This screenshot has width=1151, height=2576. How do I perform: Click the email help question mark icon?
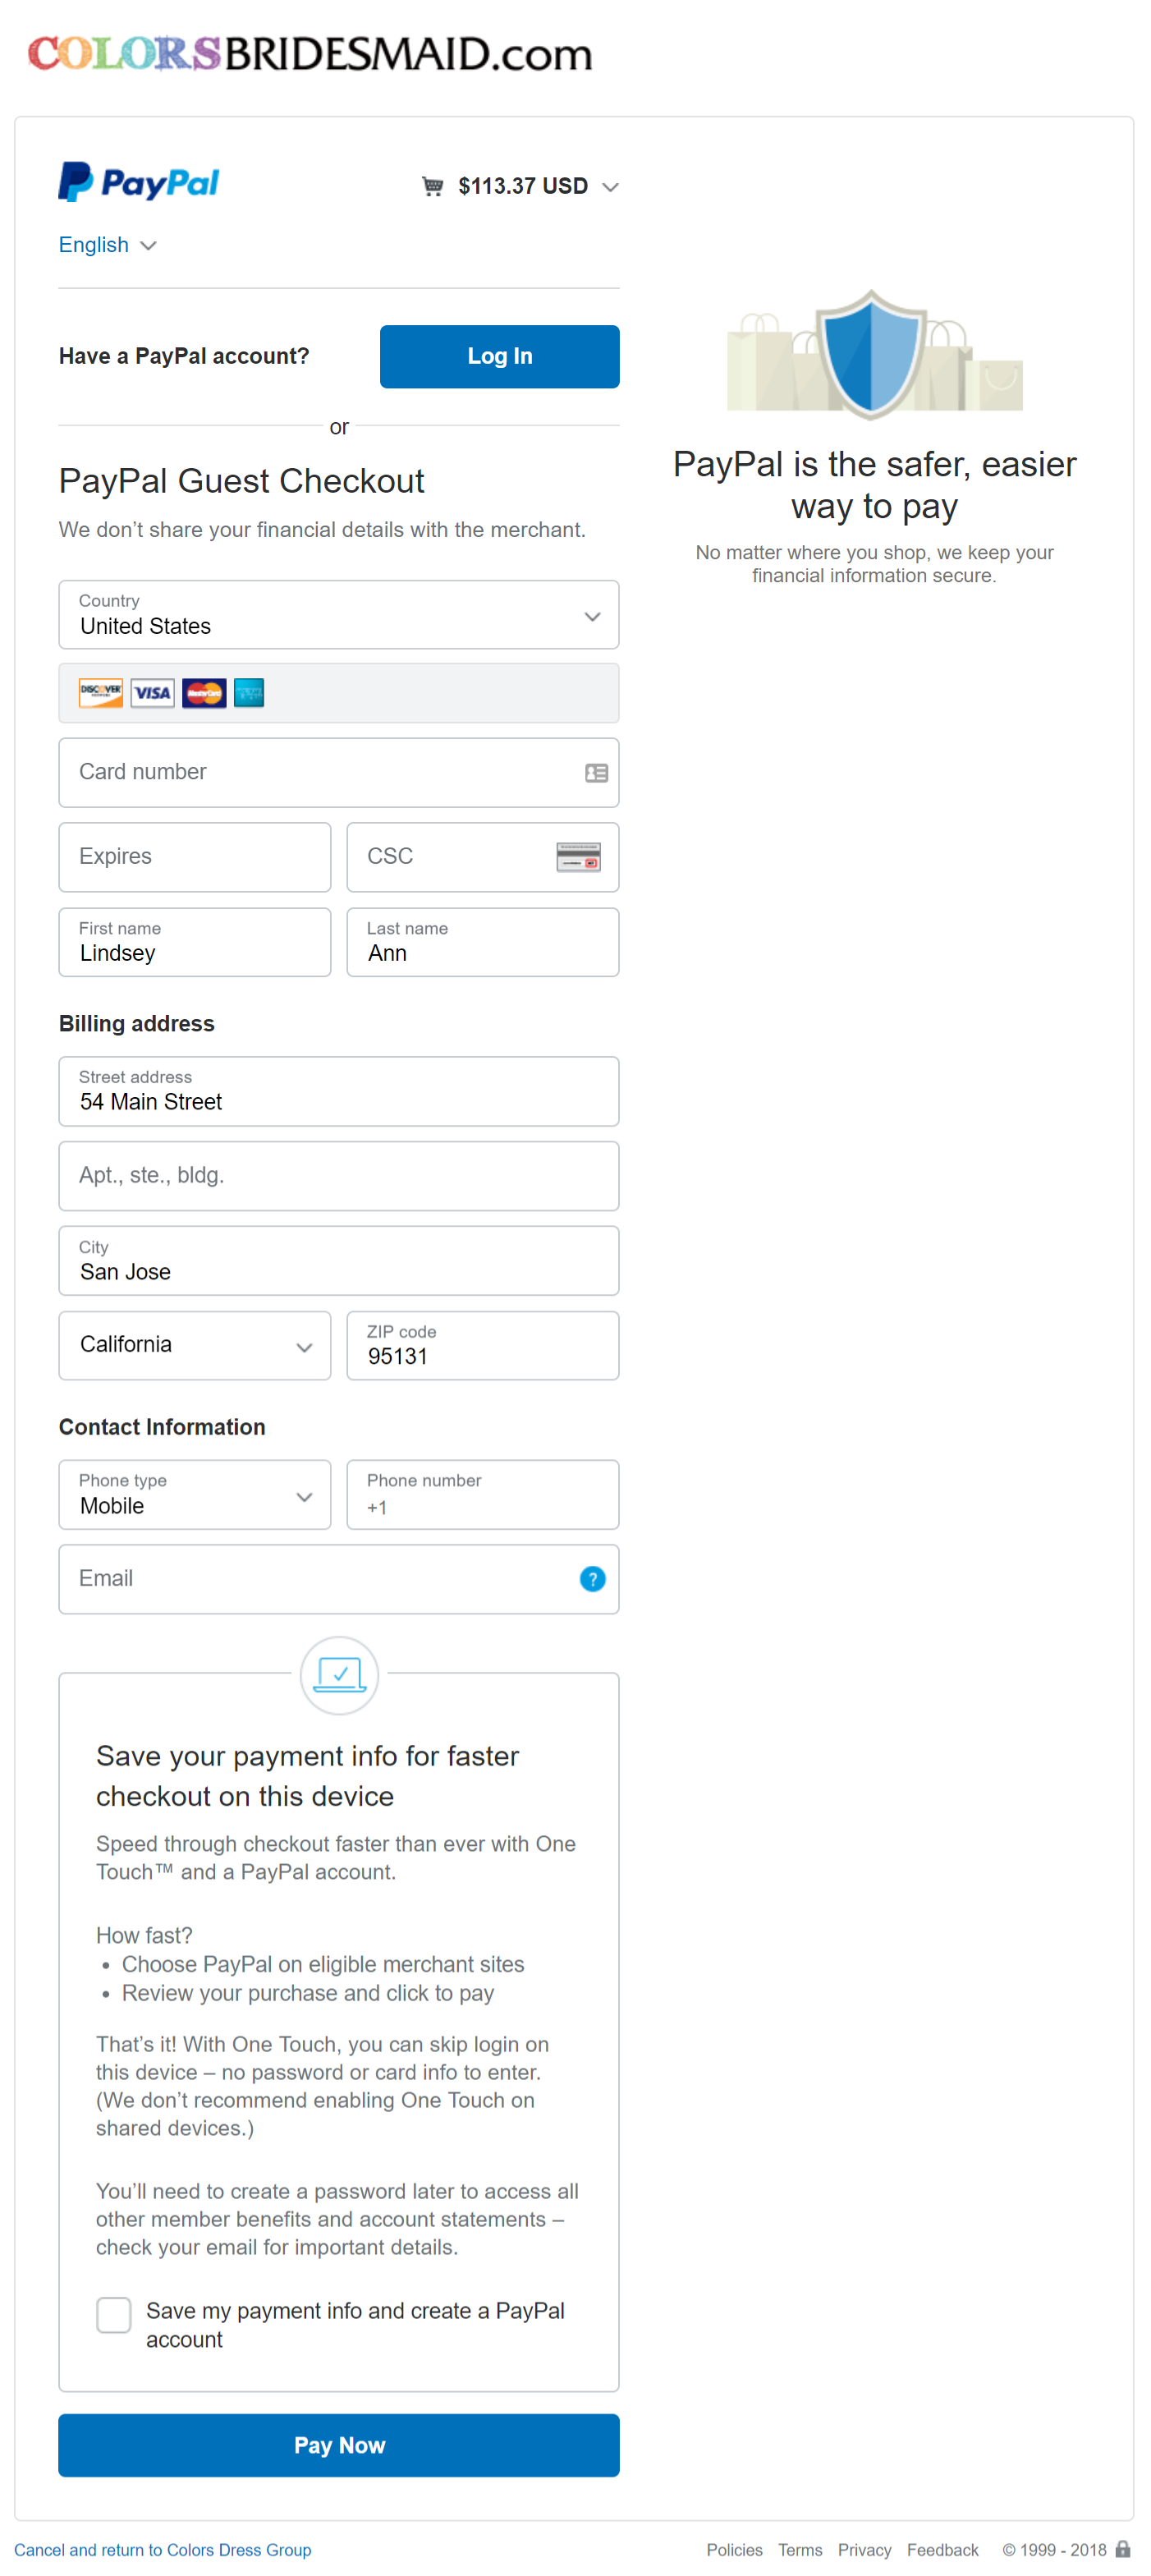592,1579
